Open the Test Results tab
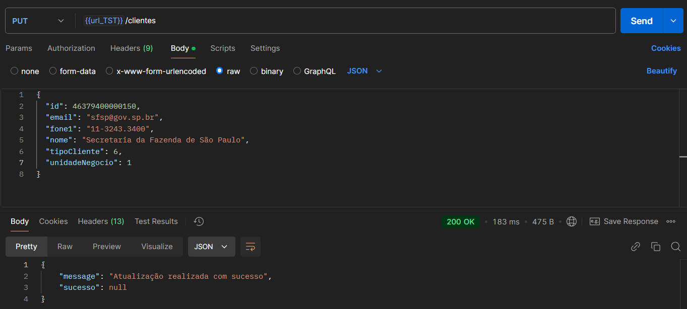 coord(156,221)
